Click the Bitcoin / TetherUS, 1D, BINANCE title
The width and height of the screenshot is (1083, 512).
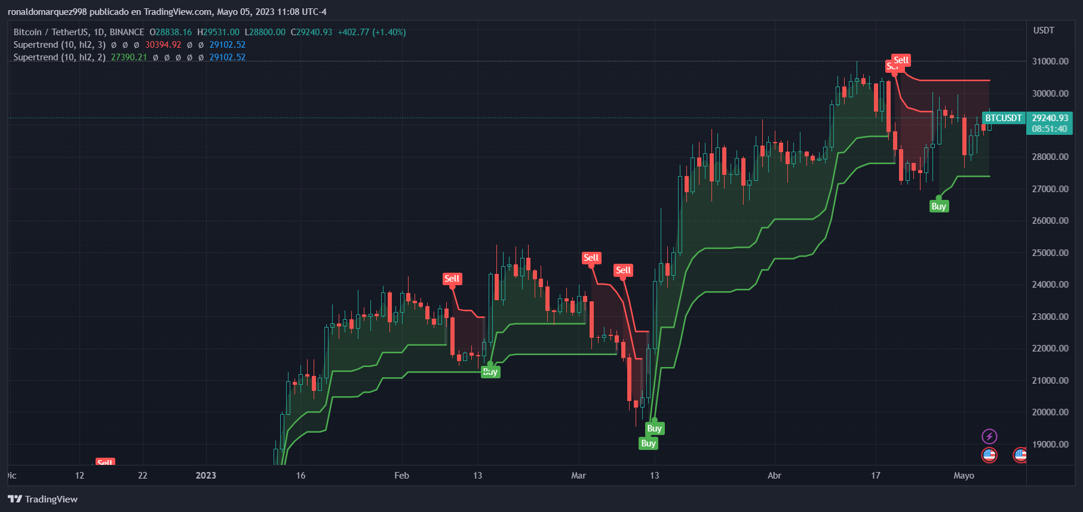[x=79, y=32]
